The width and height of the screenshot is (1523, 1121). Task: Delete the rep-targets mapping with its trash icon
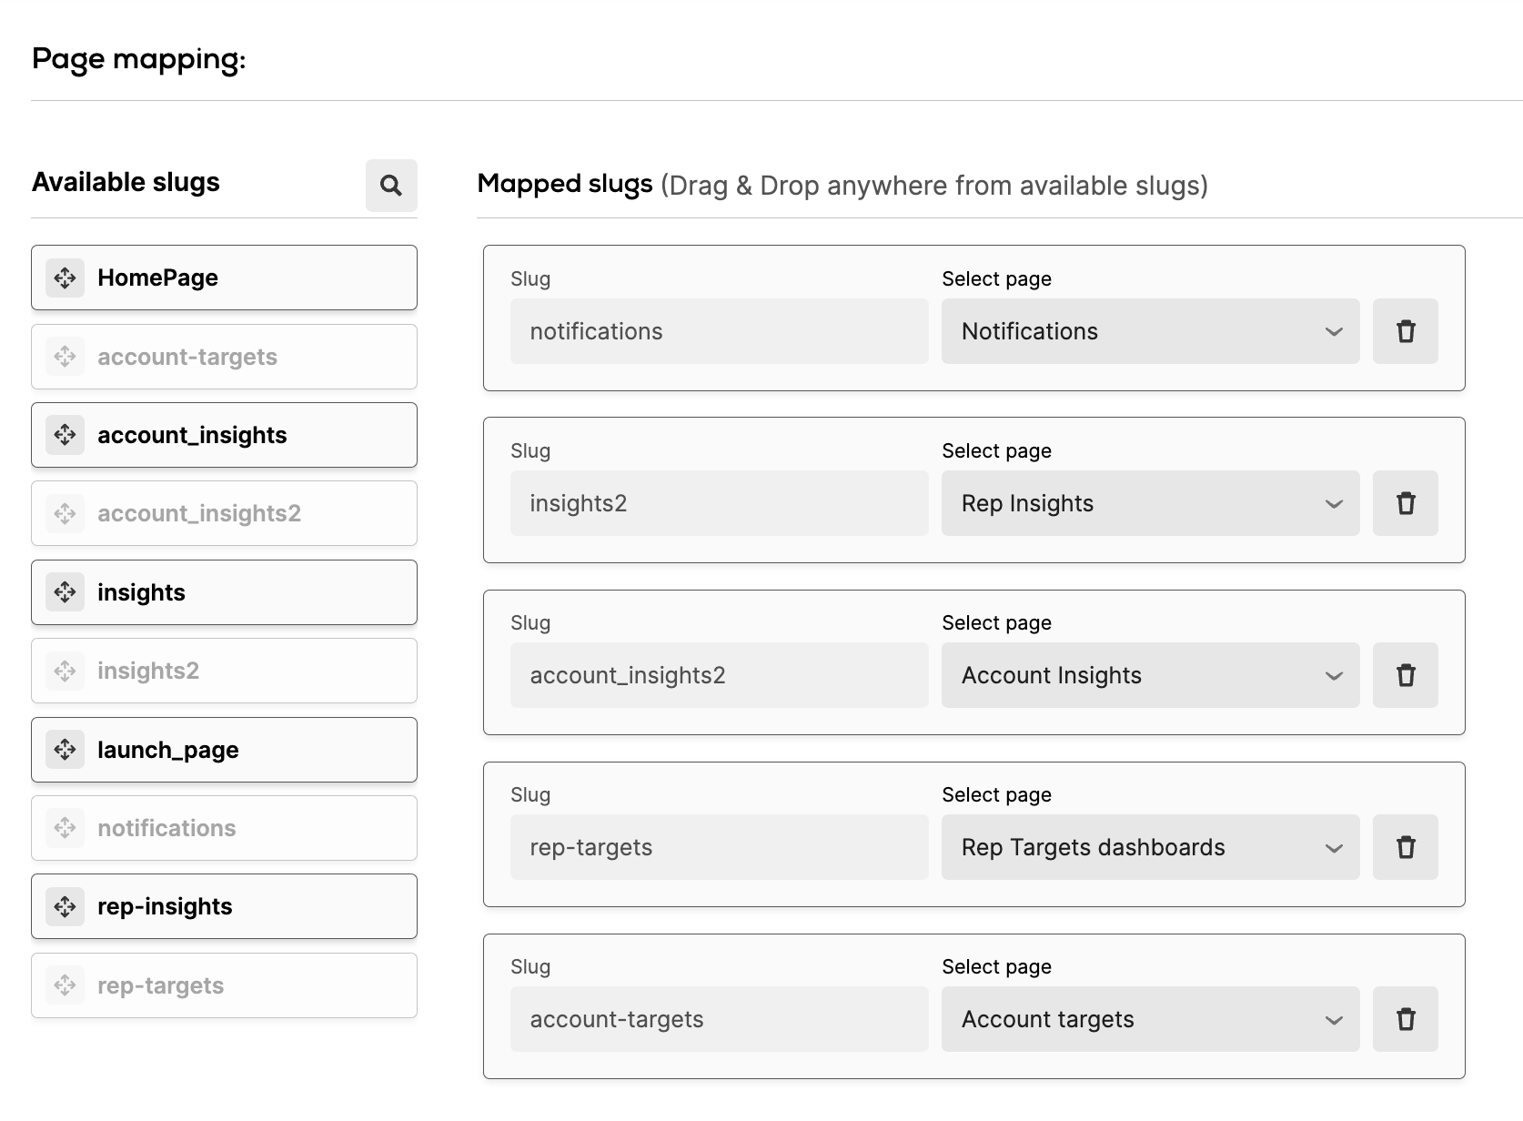[x=1405, y=847]
